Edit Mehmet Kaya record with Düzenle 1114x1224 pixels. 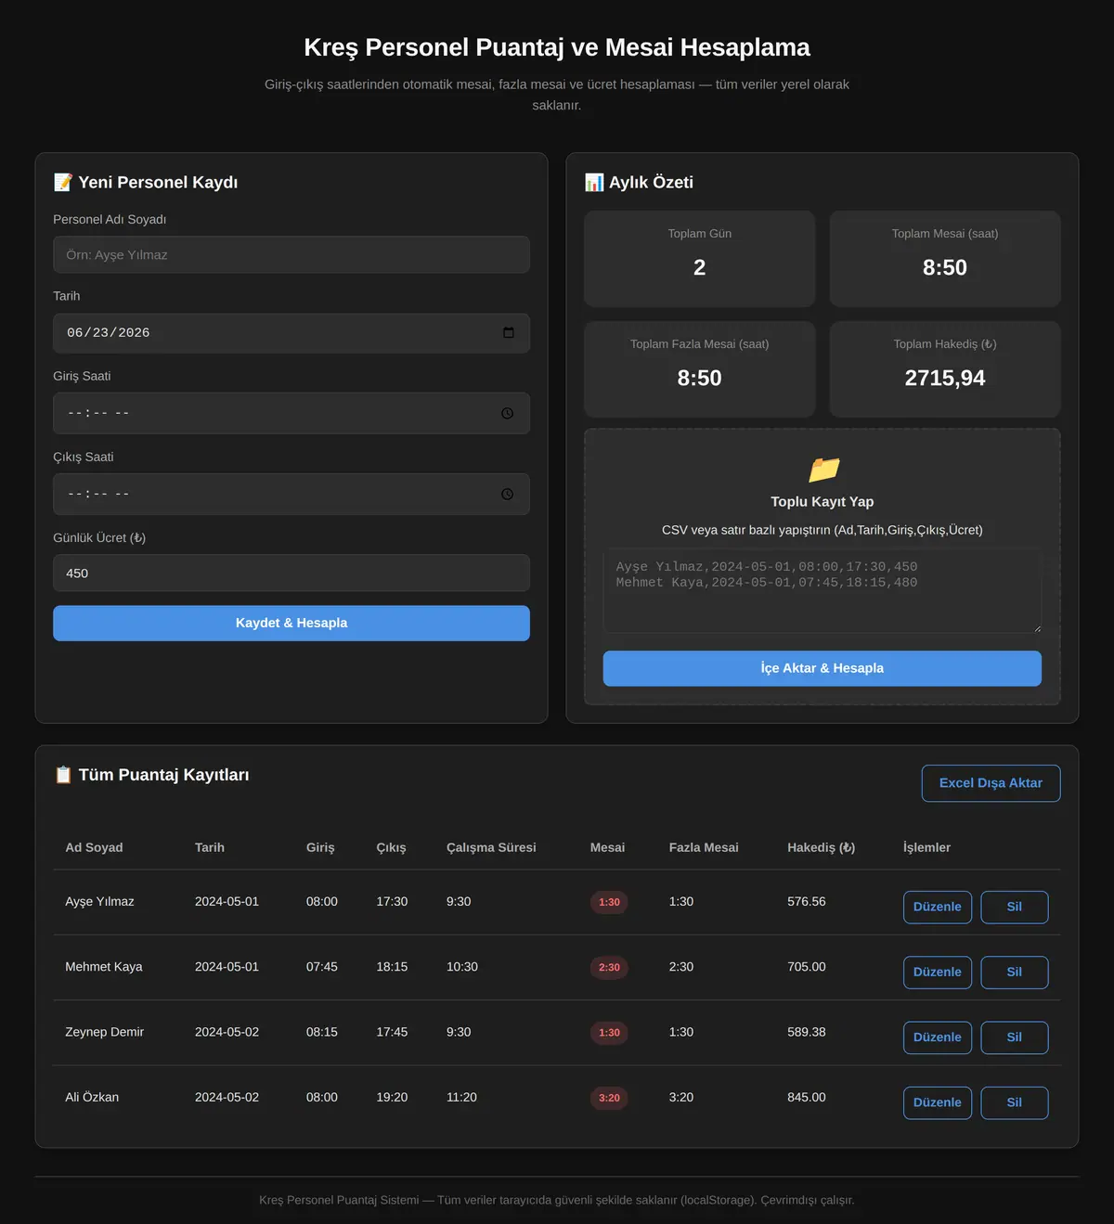[938, 973]
